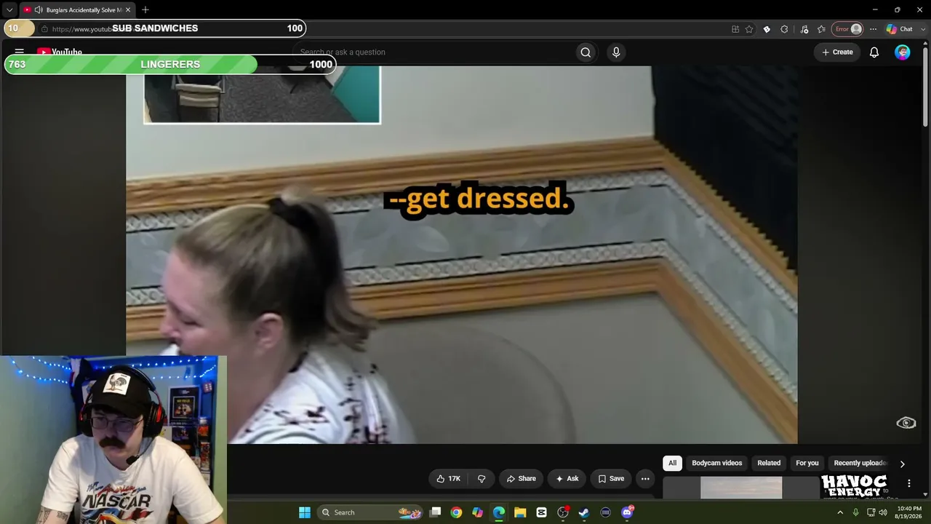The width and height of the screenshot is (931, 524).
Task: Start voice search with the microphone icon
Action: pyautogui.click(x=616, y=52)
